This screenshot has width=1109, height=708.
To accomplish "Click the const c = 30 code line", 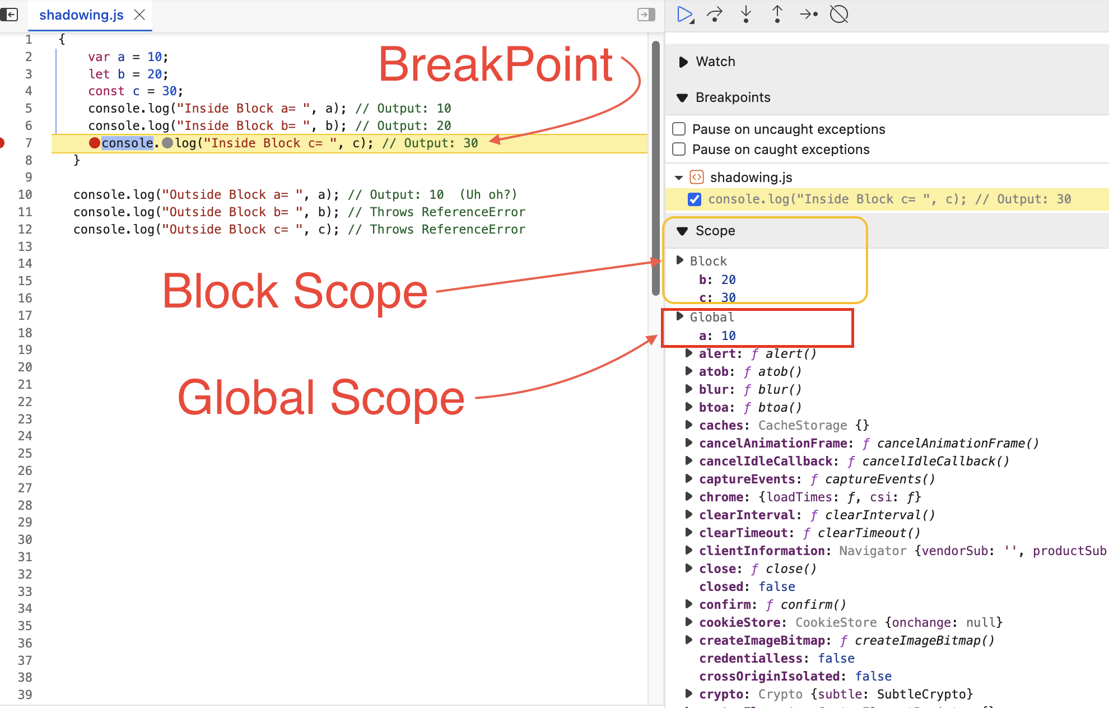I will pos(136,91).
